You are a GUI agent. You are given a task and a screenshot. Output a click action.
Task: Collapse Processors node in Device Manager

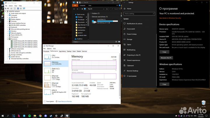click(8, 39)
